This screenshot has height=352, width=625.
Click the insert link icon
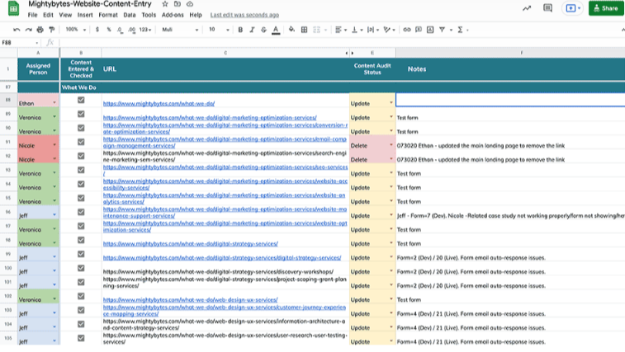[406, 30]
